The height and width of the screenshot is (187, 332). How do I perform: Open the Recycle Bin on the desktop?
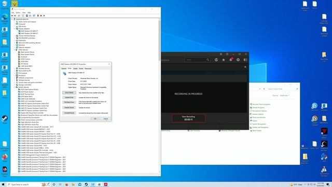click(5, 5)
